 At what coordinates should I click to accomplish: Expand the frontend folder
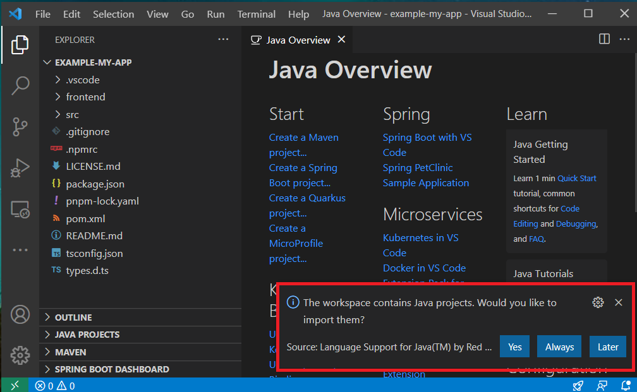[x=85, y=97]
